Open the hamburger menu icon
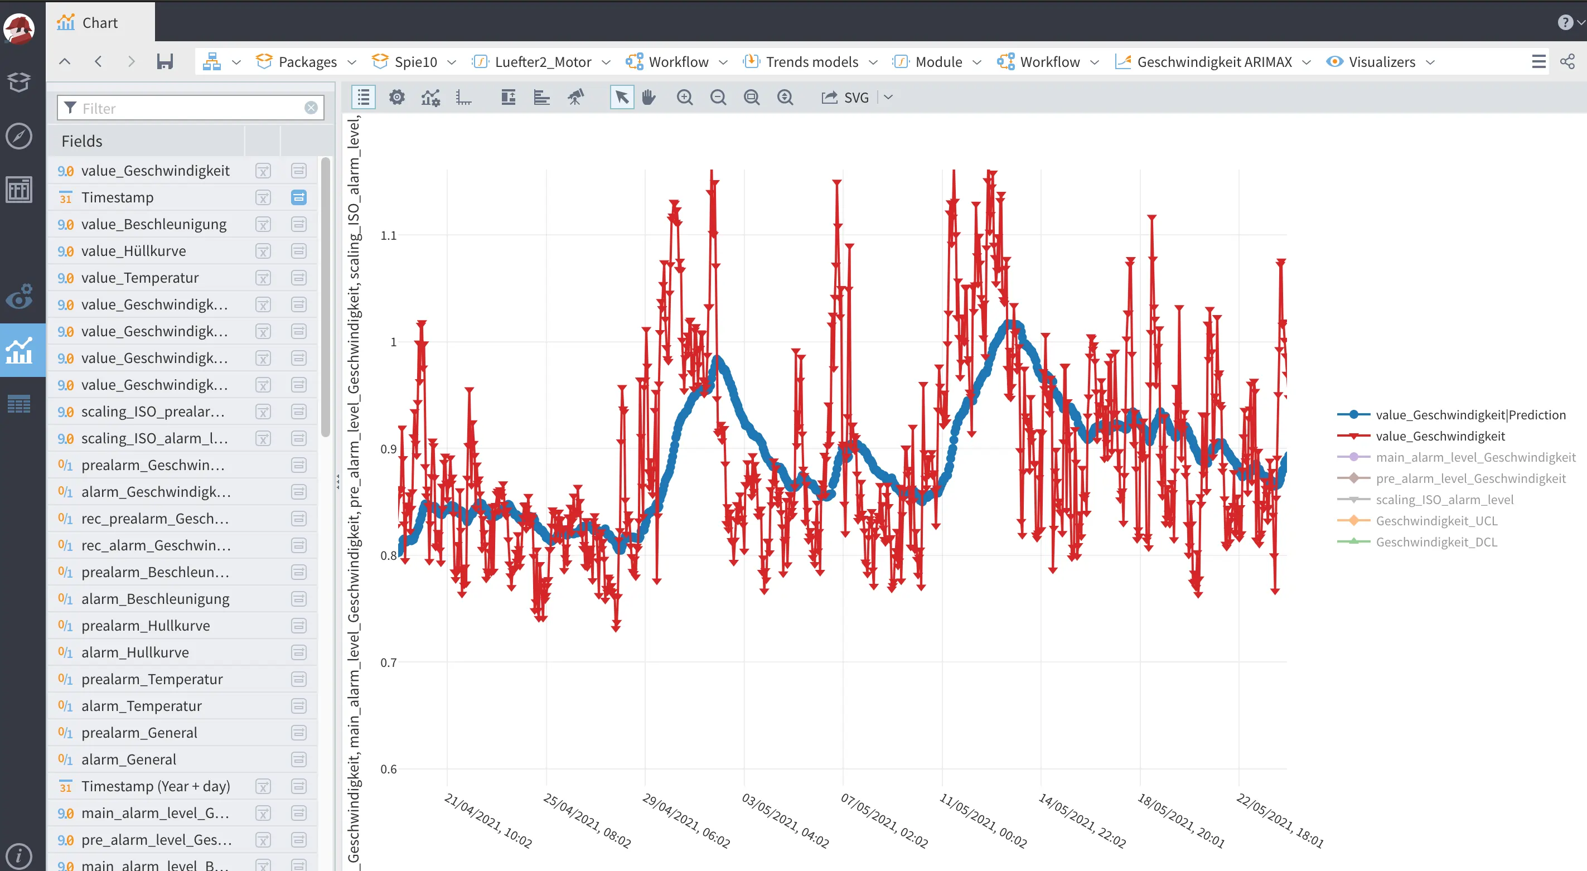The image size is (1587, 871). point(1538,61)
